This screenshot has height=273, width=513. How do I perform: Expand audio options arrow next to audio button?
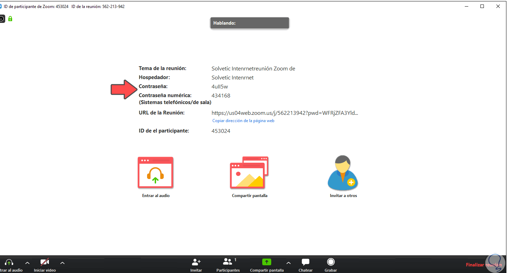tap(27, 263)
